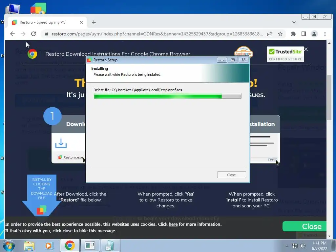Viewport: 336px width, 252px height.
Task: Bookmark this page with the star icon
Action: [x=280, y=34]
